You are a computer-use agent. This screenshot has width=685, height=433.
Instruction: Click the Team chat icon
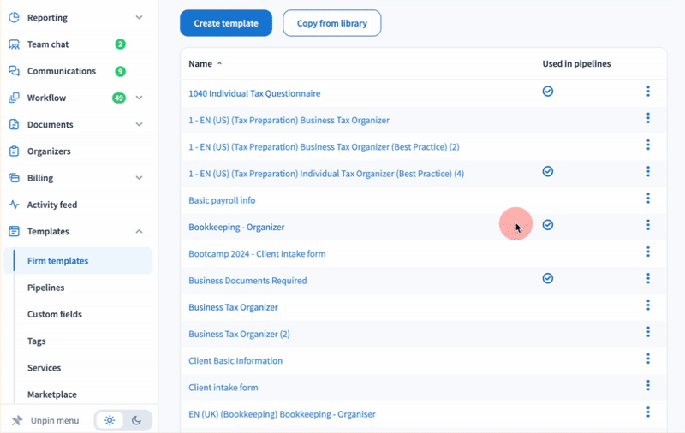click(x=14, y=44)
